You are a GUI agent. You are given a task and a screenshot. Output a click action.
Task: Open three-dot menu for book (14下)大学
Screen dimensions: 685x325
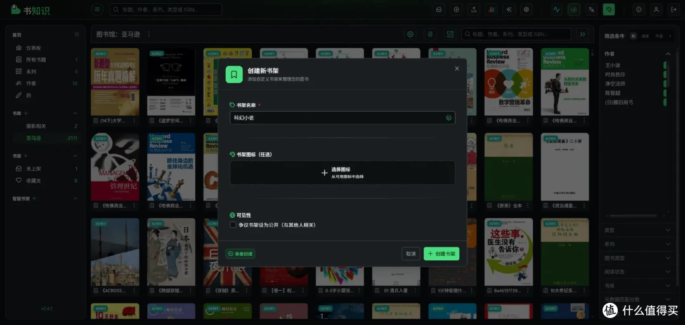[x=134, y=121]
